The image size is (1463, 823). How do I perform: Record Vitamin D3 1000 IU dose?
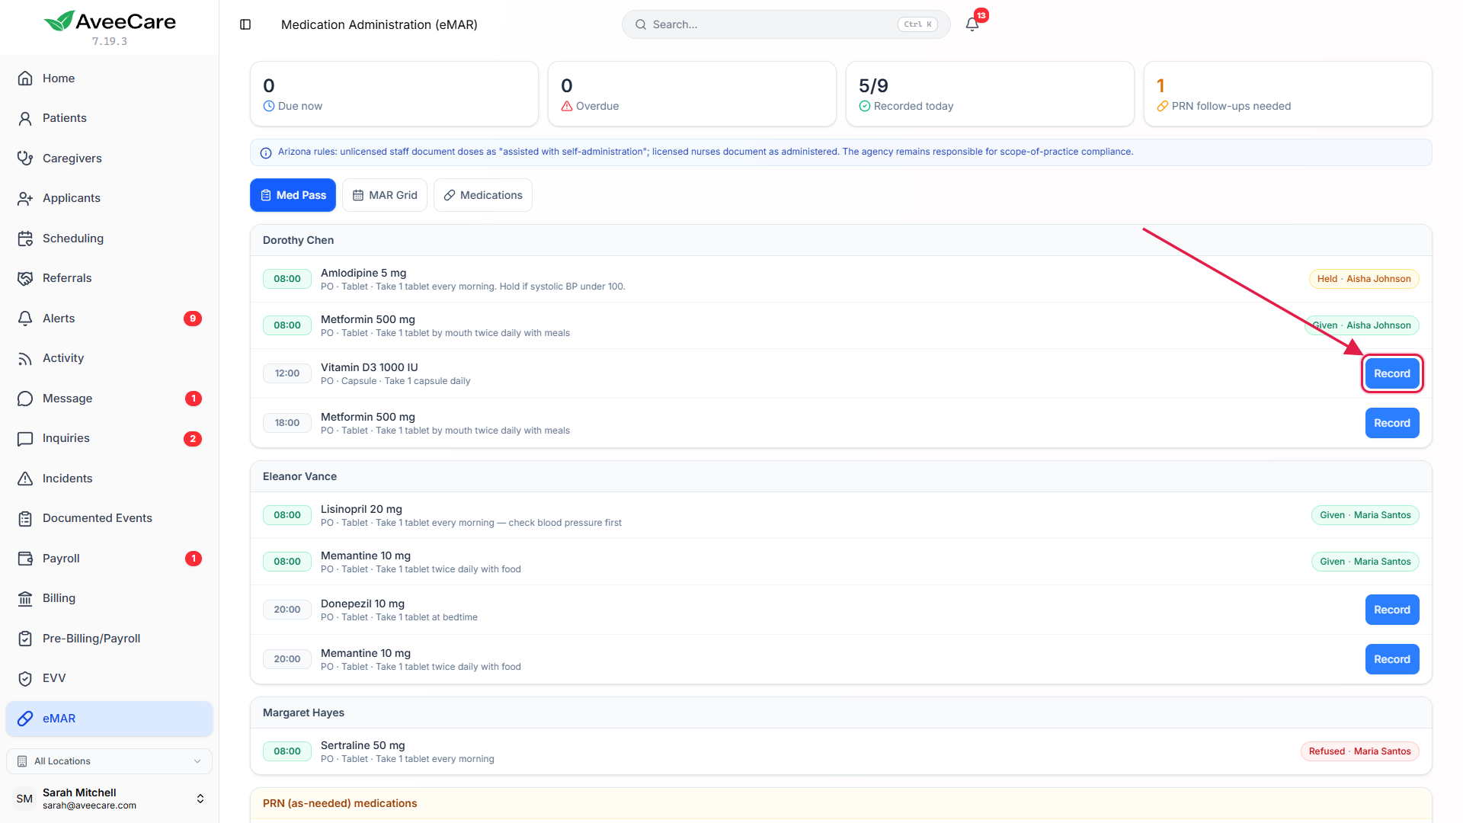coord(1392,373)
